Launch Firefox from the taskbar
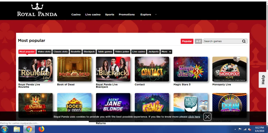 pyautogui.click(x=41, y=129)
